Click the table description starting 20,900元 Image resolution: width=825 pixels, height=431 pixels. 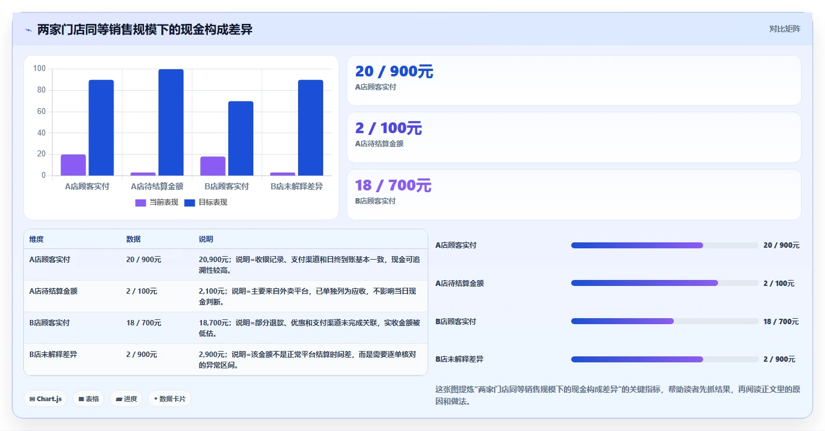(309, 264)
